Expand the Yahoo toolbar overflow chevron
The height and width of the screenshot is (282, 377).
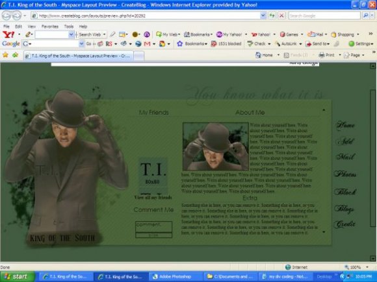[370, 34]
